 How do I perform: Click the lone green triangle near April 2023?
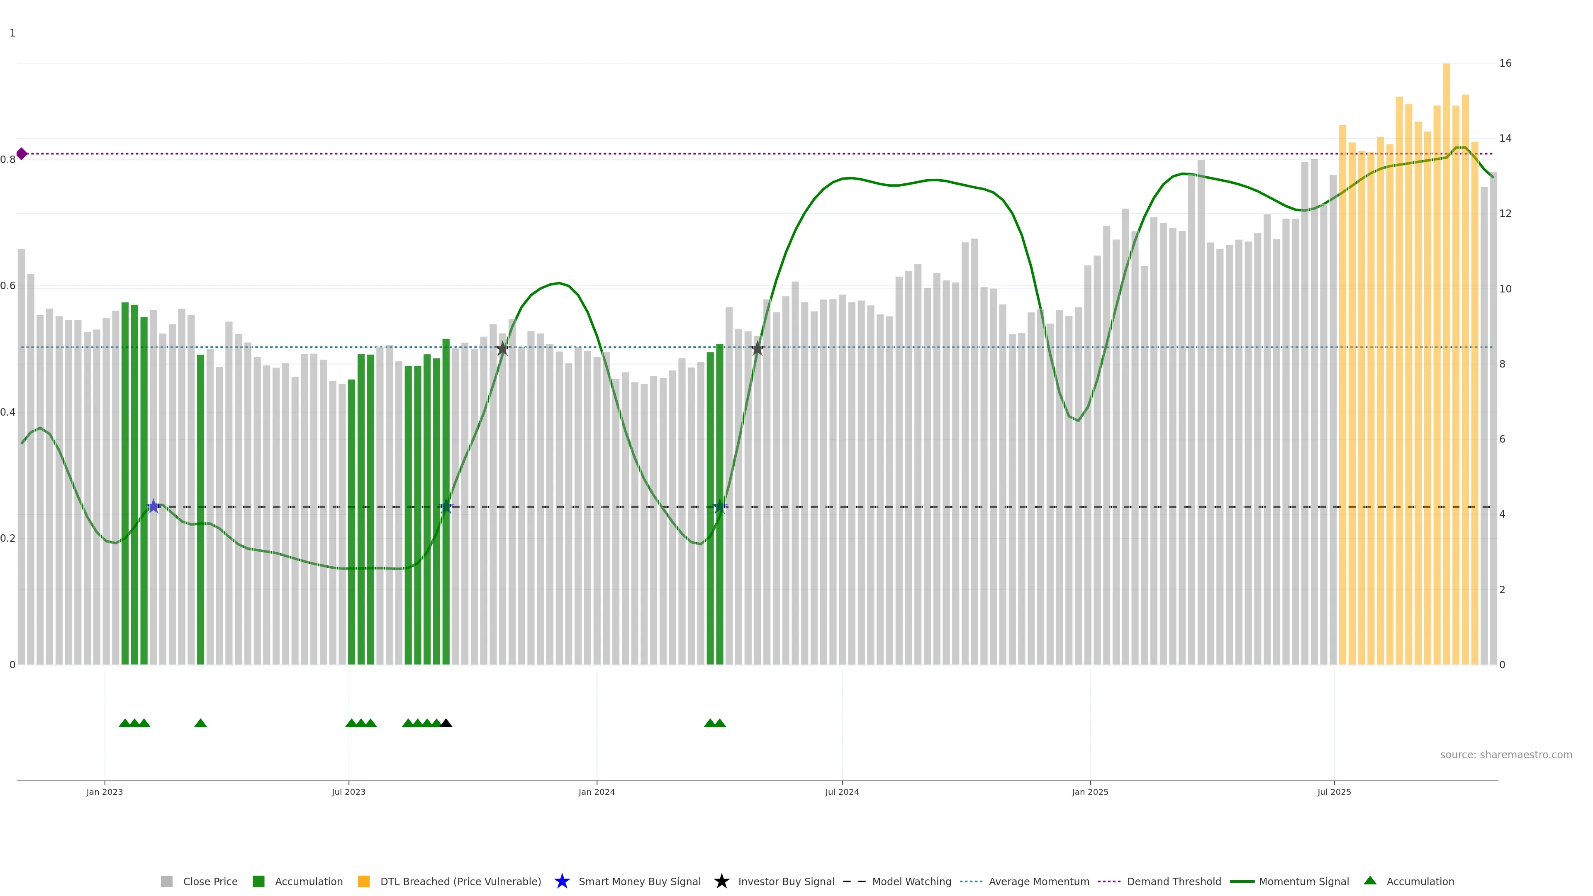[x=200, y=723]
